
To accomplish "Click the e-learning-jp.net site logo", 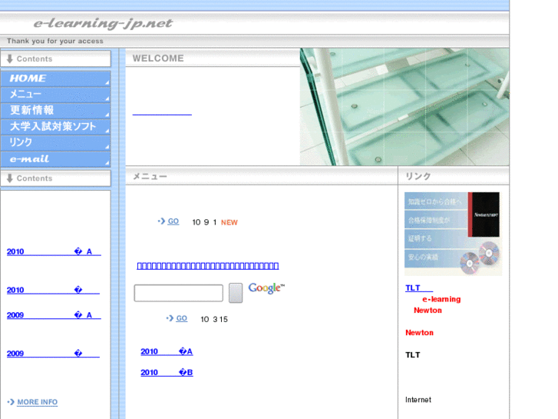I will tap(103, 24).
